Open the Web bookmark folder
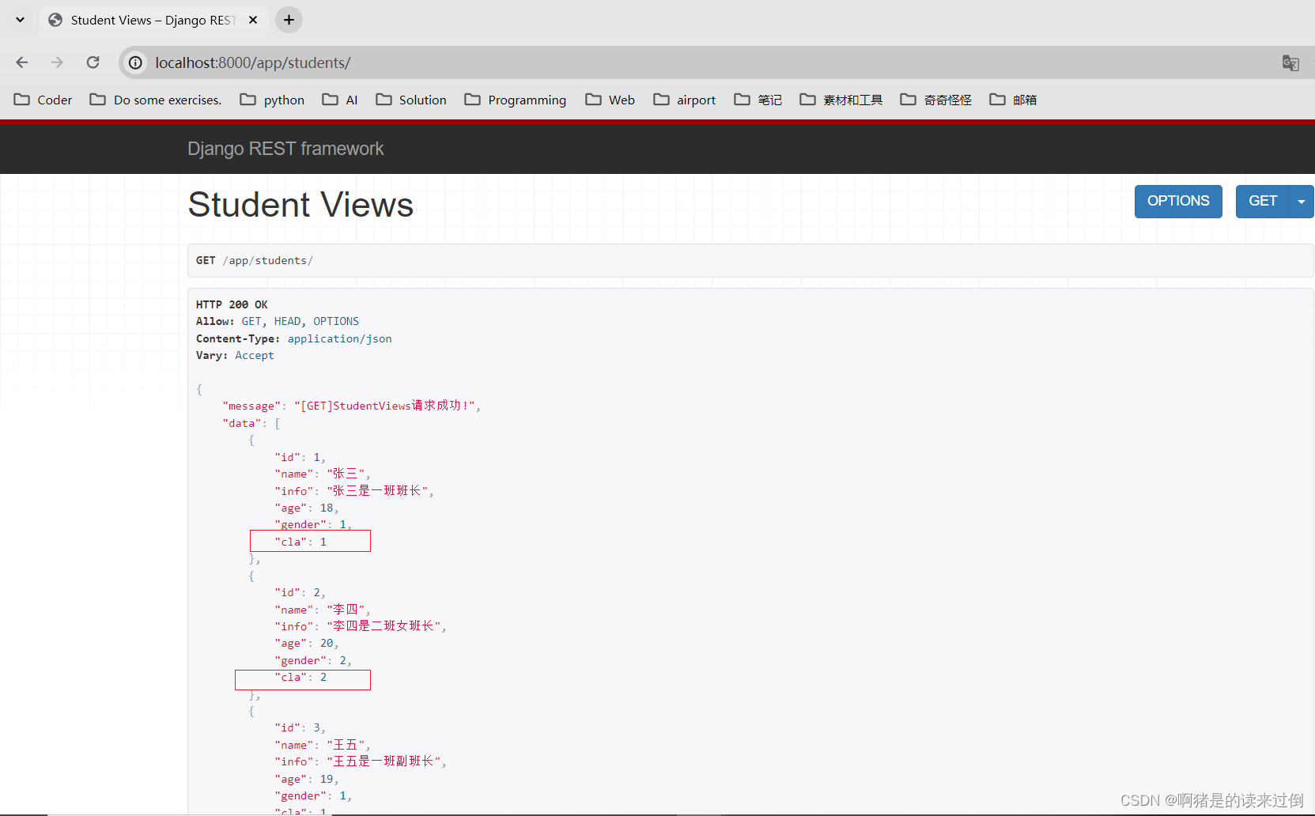 pos(610,100)
